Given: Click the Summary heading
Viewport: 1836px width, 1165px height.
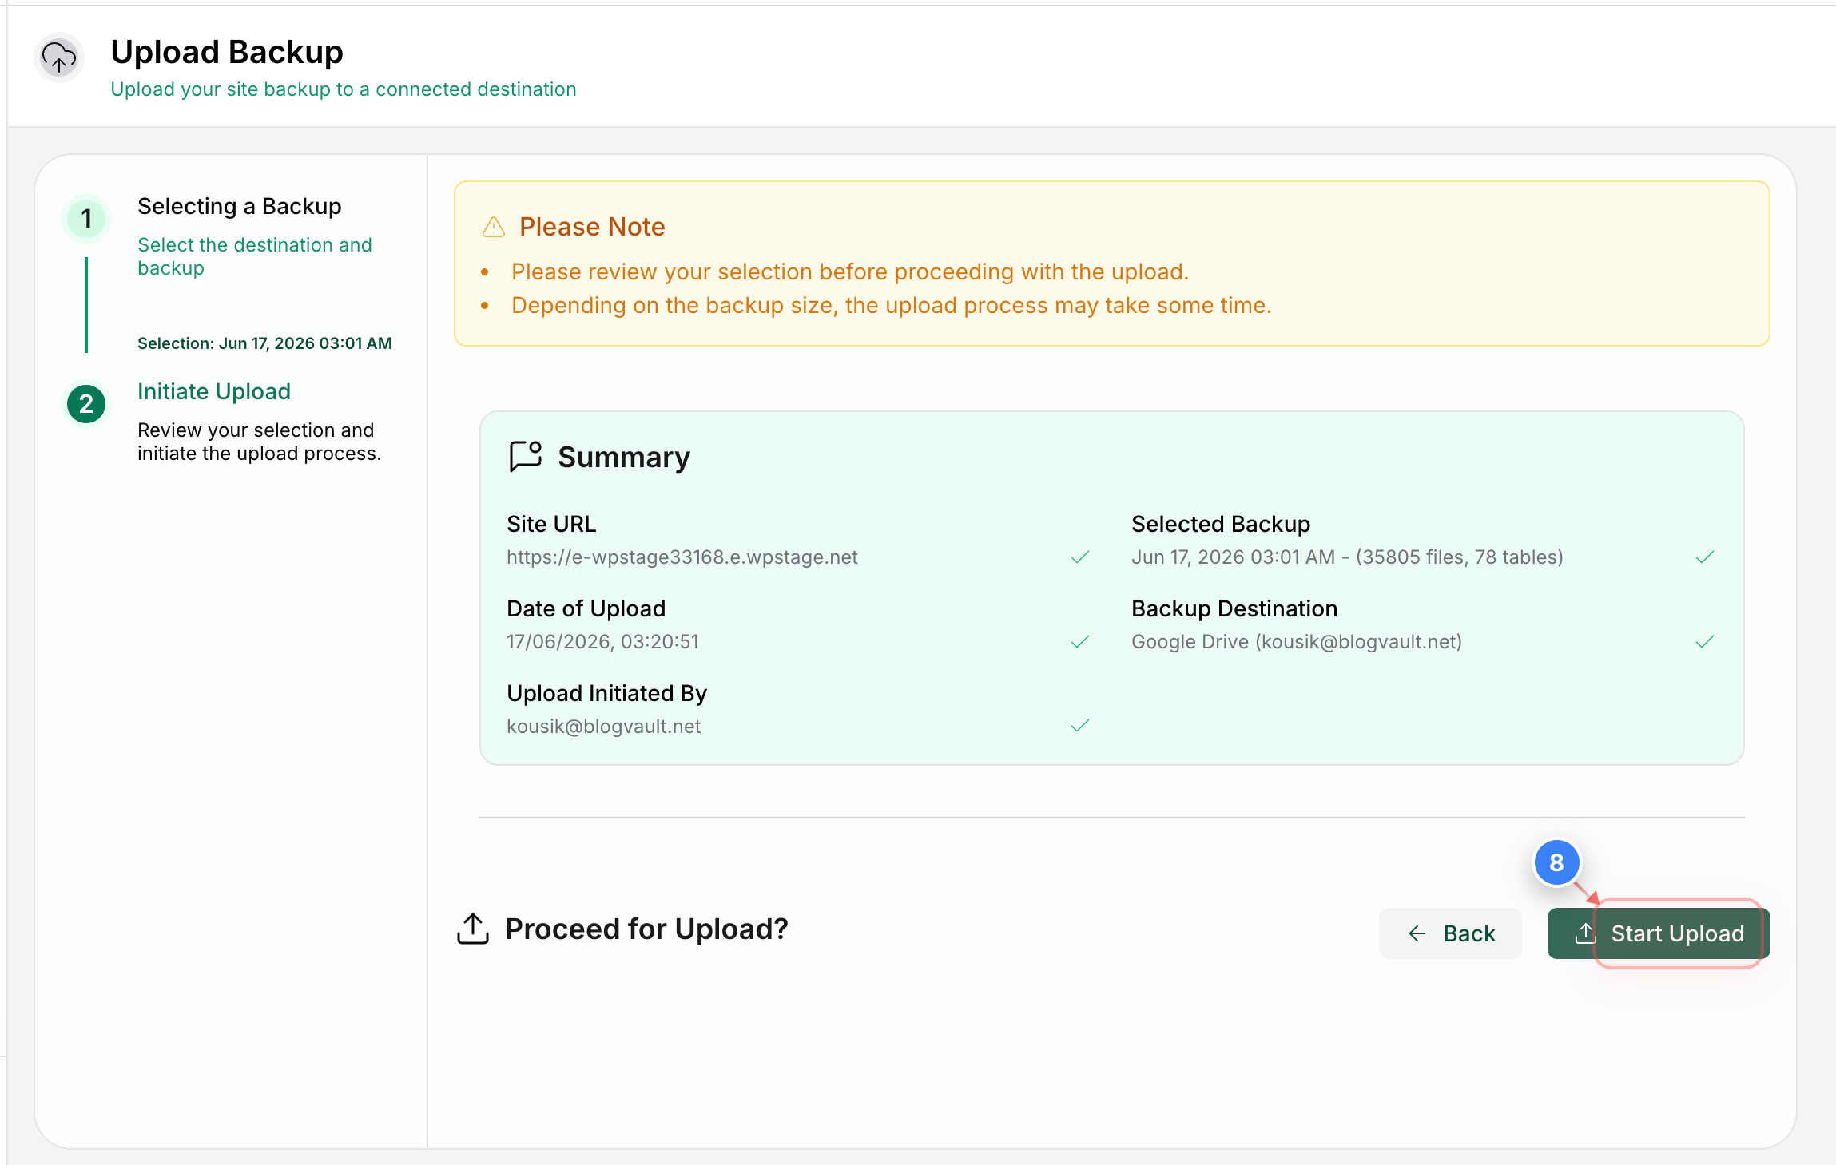Looking at the screenshot, I should [x=624, y=457].
